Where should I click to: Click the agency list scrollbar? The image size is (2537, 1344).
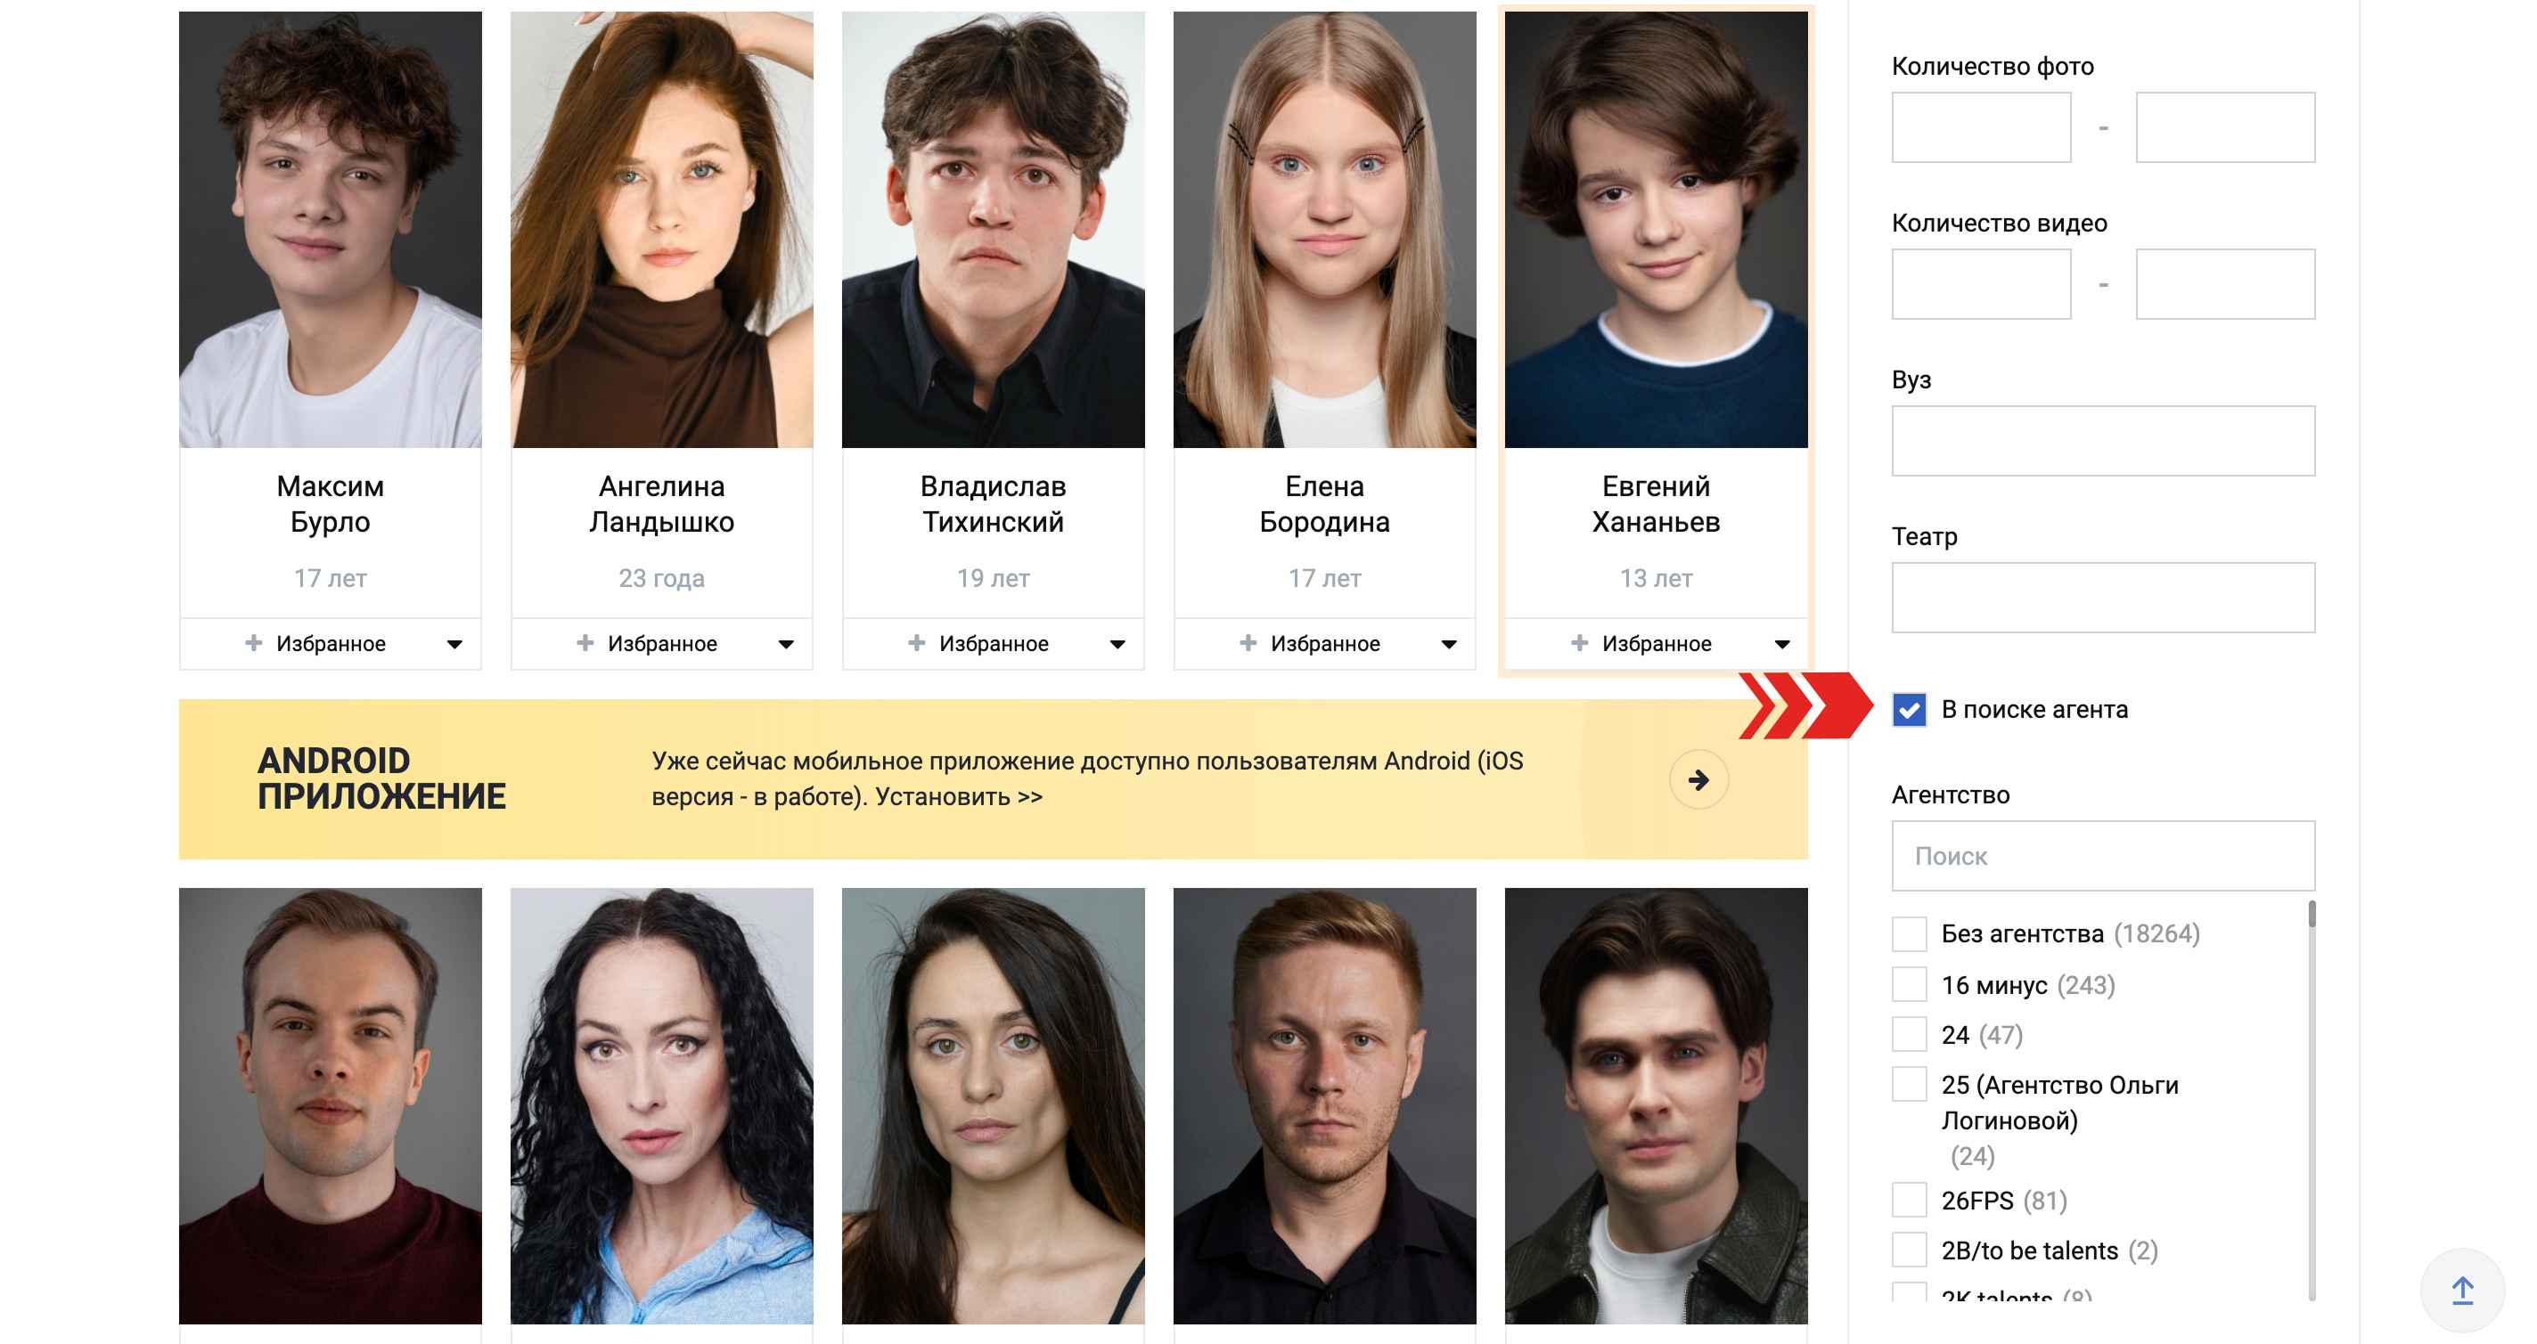pos(2312,1100)
